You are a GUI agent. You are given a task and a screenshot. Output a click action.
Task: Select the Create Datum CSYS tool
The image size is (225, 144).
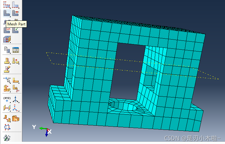[x=16, y=108]
